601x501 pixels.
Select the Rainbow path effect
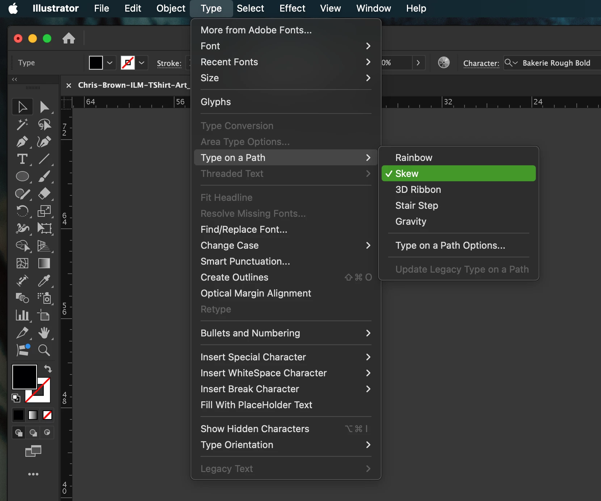point(459,158)
